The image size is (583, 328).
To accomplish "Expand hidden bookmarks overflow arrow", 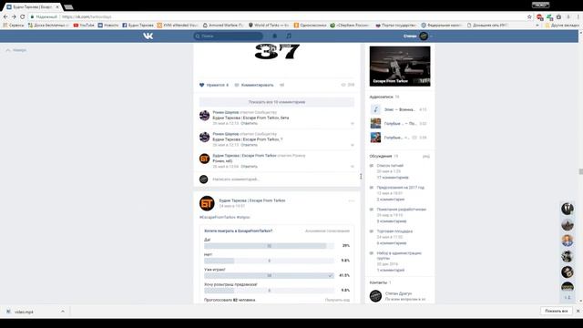I will click(537, 25).
